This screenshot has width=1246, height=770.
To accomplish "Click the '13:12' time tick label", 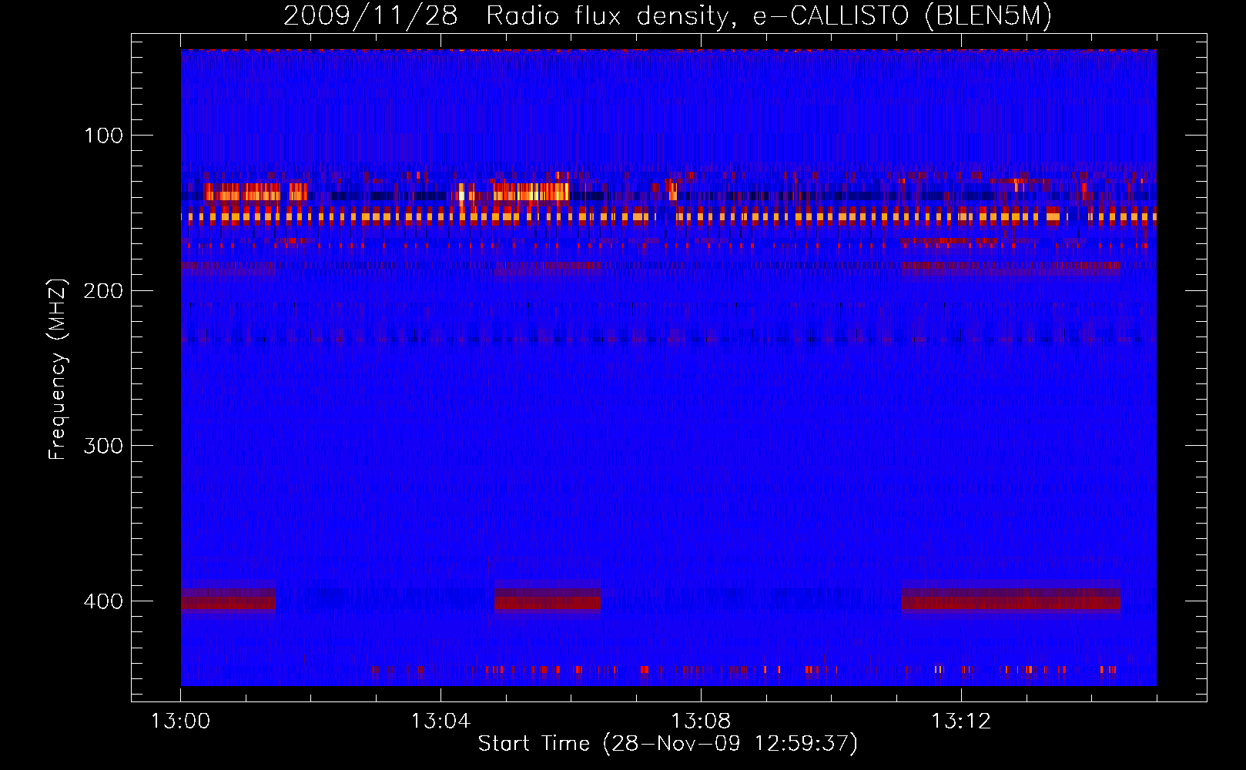I will tap(961, 721).
